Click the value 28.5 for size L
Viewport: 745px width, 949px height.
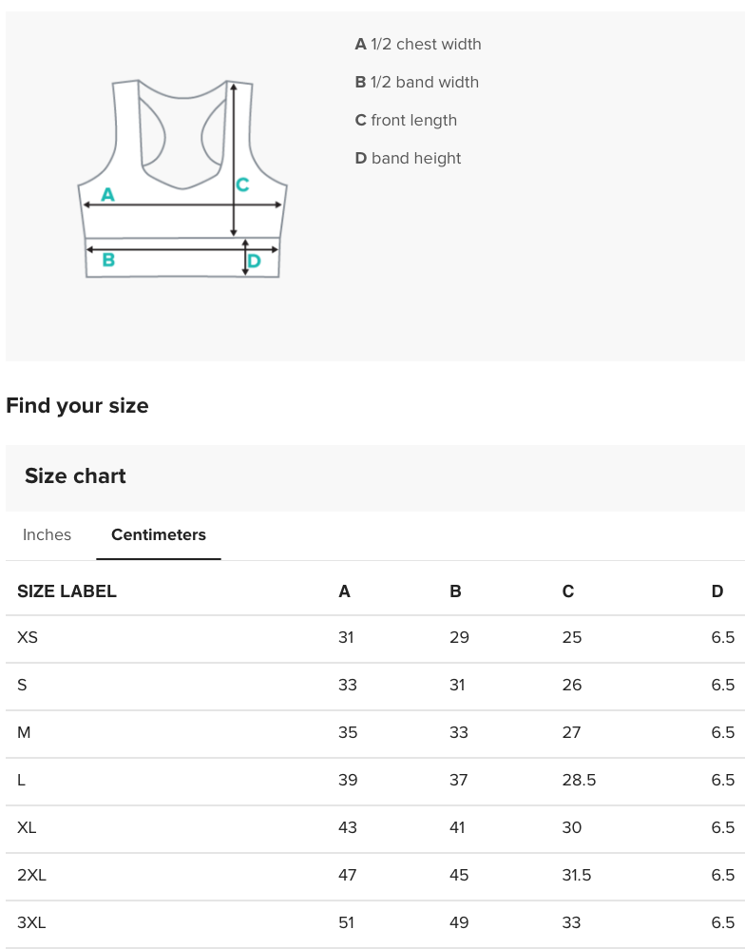coord(579,780)
